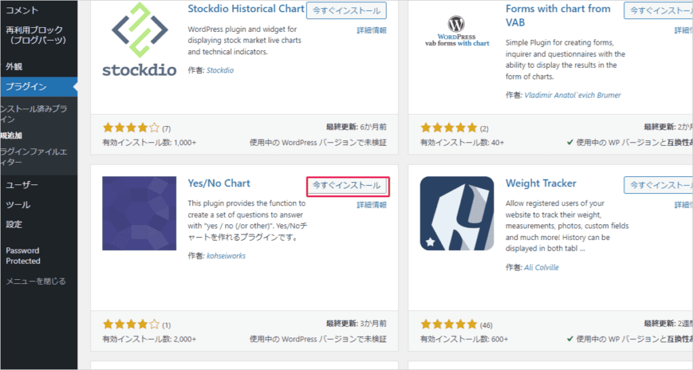Select the 新規追加 submenu item
This screenshot has width=693, height=370.
click(11, 136)
